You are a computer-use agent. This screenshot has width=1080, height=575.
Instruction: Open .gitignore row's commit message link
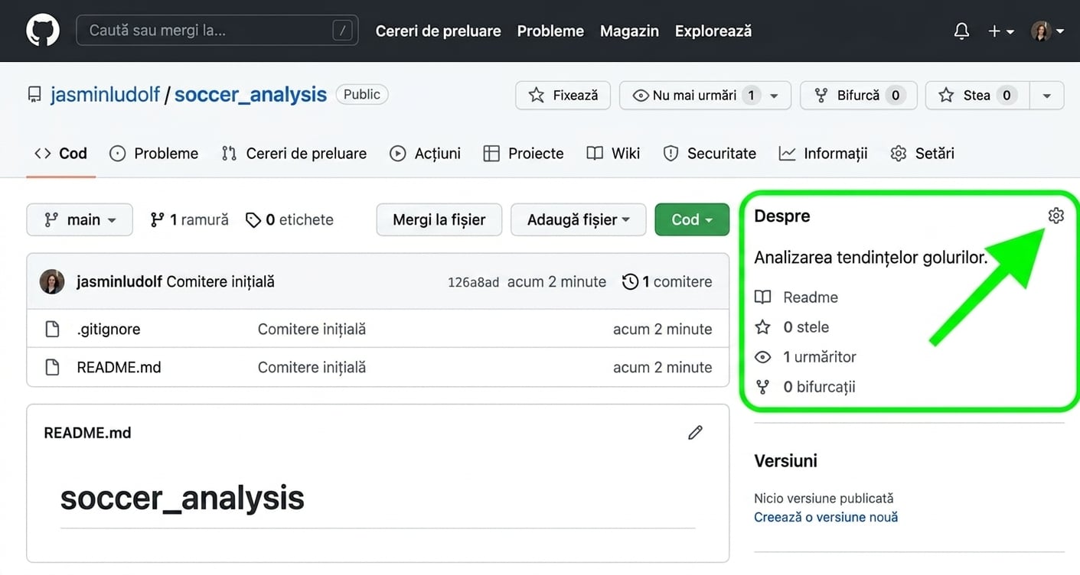(x=312, y=330)
